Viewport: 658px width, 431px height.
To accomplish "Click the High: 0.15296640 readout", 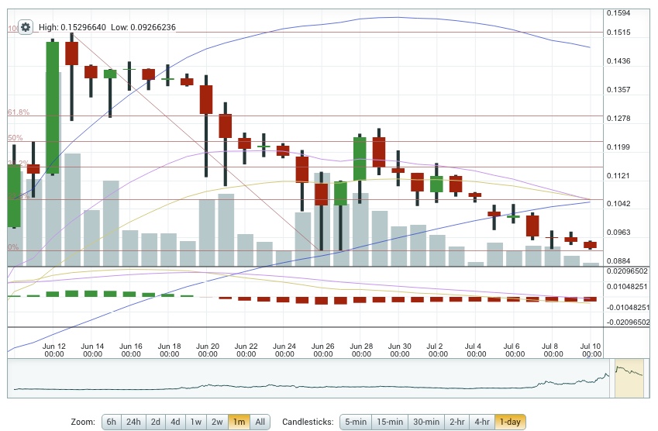I will pyautogui.click(x=72, y=27).
